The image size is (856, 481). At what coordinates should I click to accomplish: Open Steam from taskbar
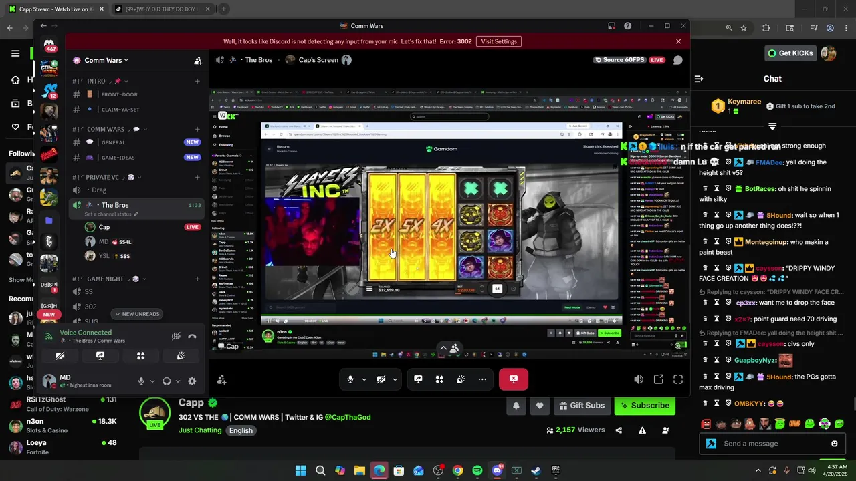point(536,470)
